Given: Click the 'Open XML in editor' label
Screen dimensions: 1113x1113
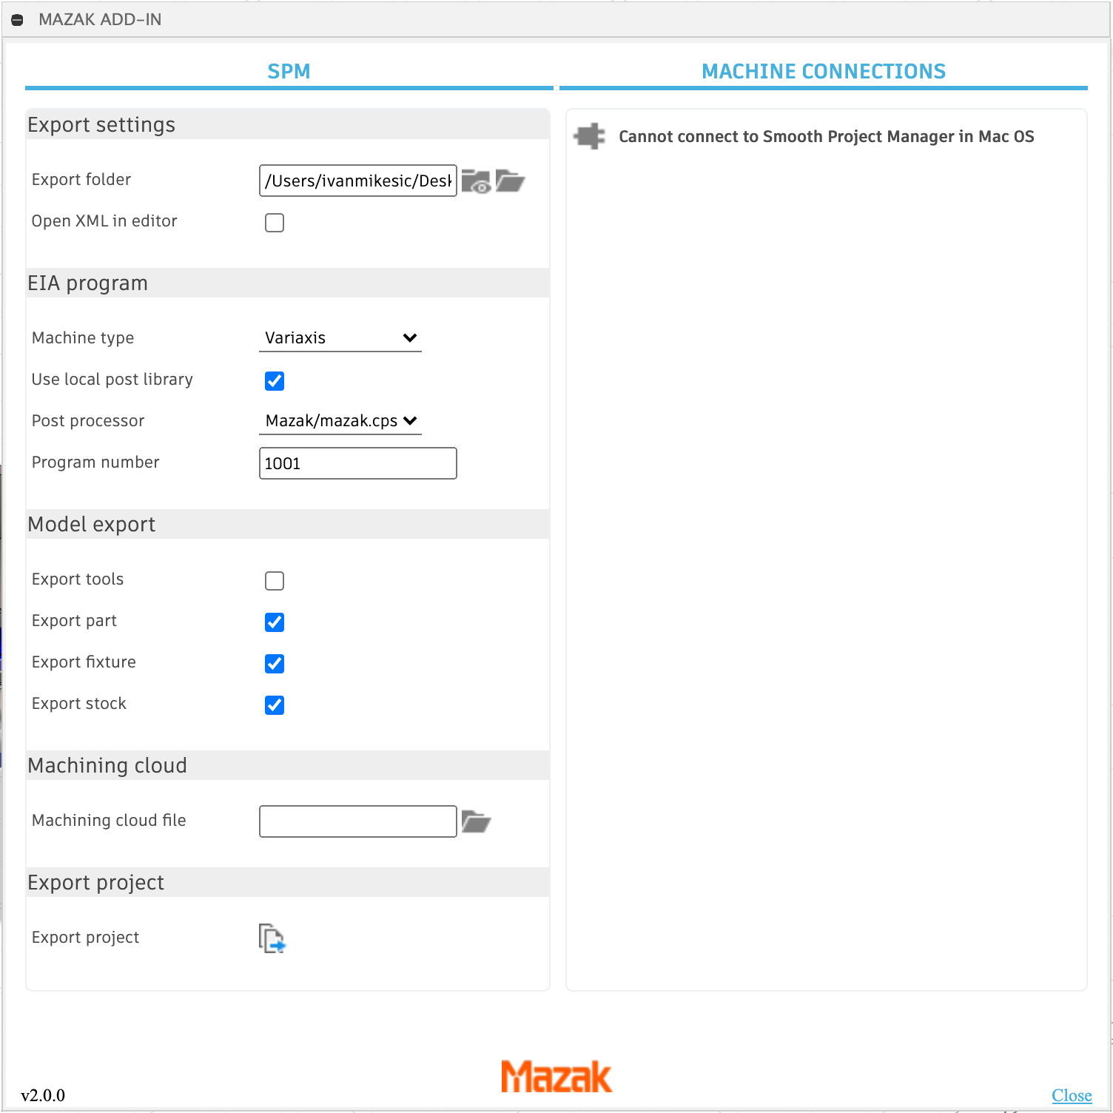Looking at the screenshot, I should pyautogui.click(x=104, y=221).
